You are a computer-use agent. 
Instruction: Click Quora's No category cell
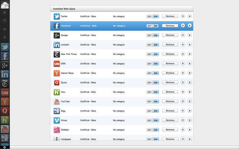(119, 83)
